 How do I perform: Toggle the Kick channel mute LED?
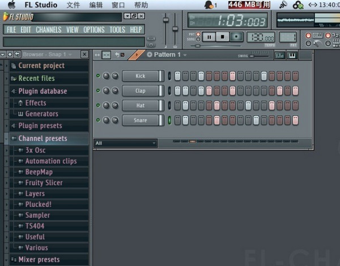97,76
